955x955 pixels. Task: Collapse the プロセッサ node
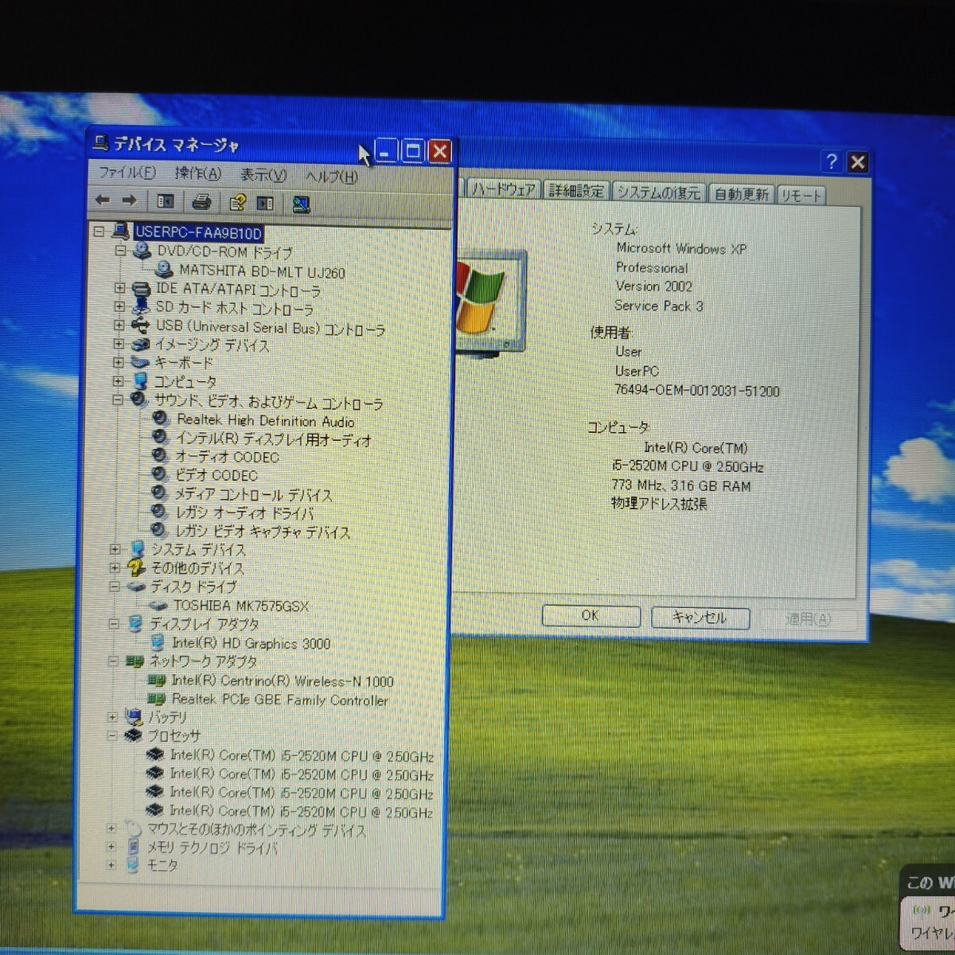[112, 735]
